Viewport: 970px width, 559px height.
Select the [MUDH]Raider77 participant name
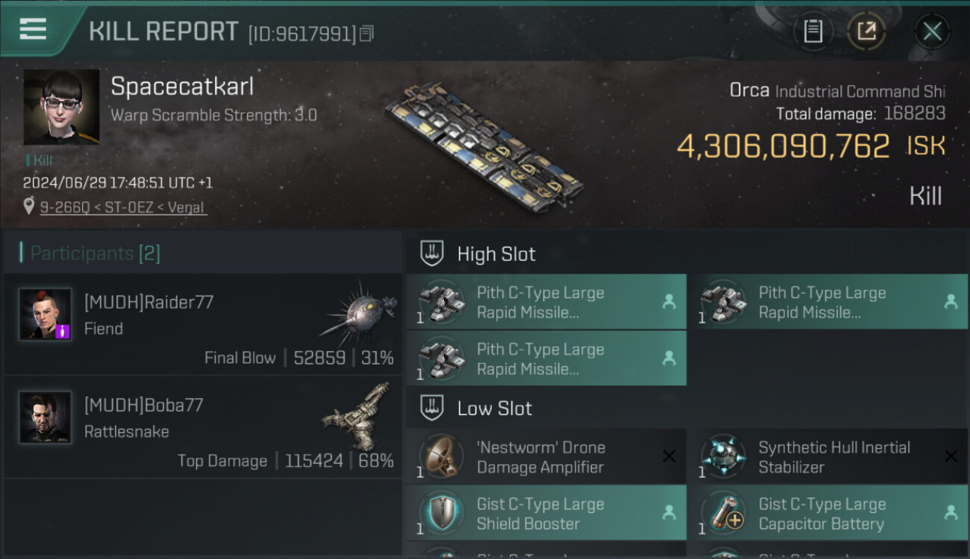point(148,302)
